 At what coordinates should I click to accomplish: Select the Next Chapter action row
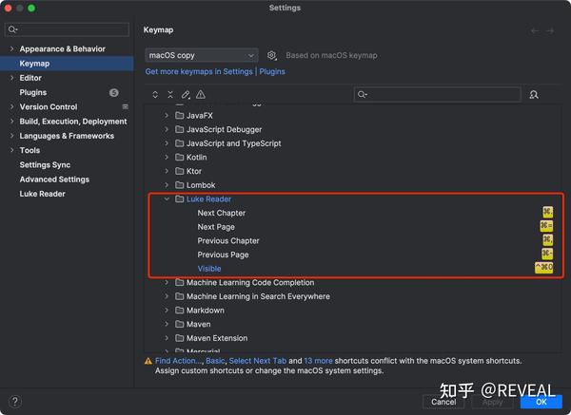pos(222,213)
